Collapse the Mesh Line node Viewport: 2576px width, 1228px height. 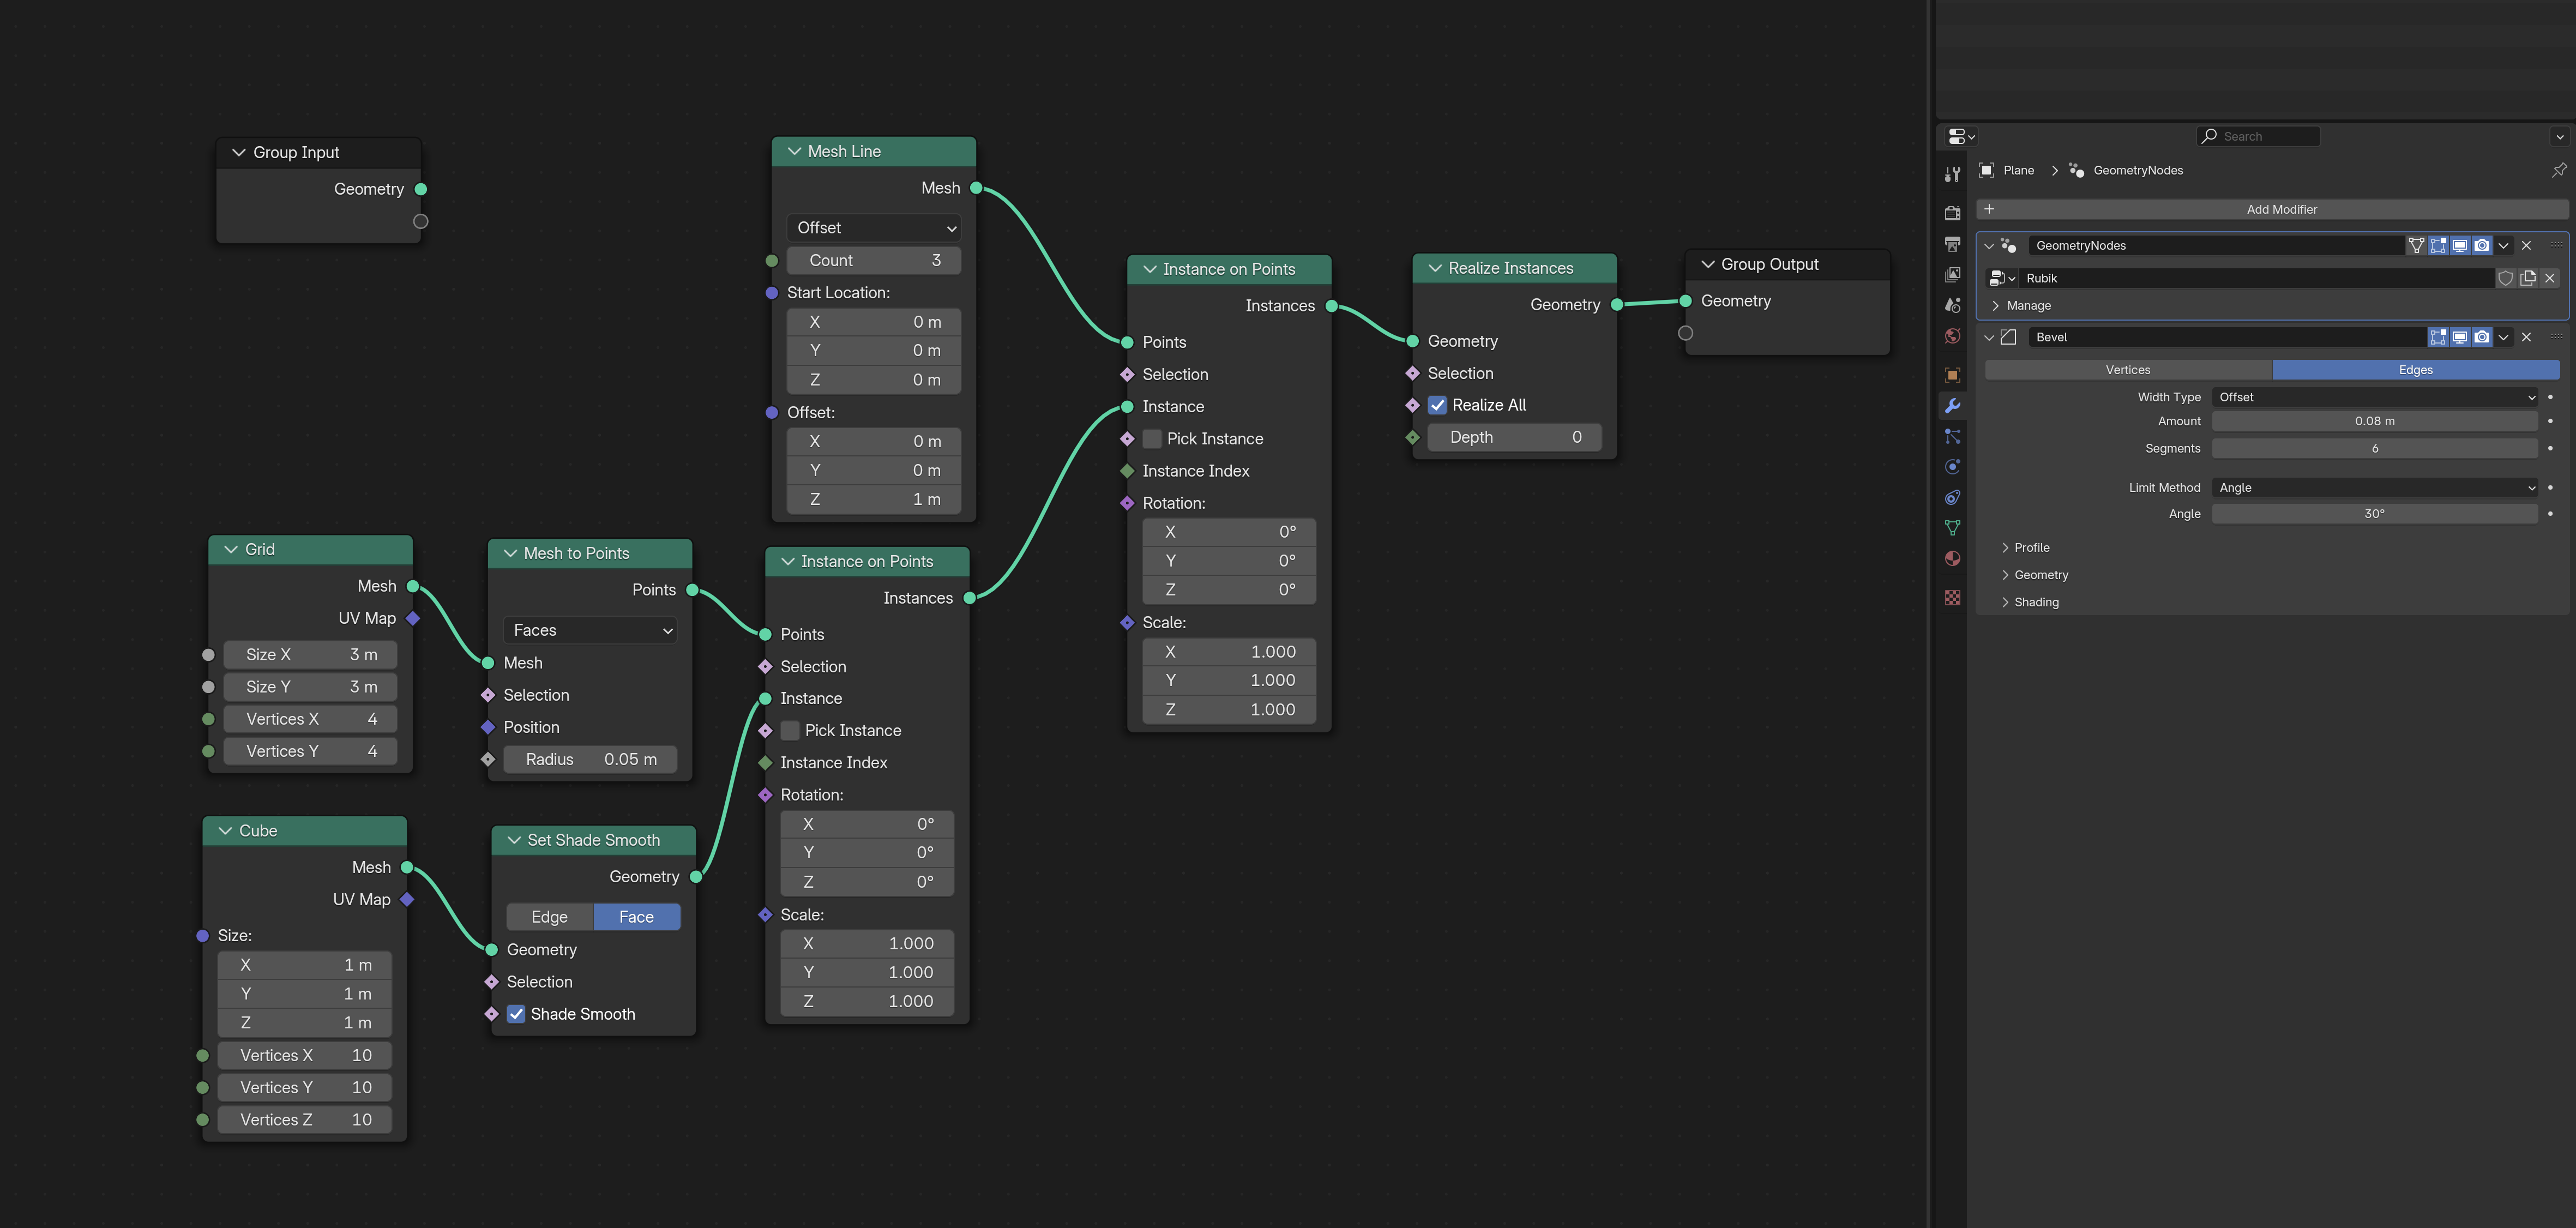point(794,151)
